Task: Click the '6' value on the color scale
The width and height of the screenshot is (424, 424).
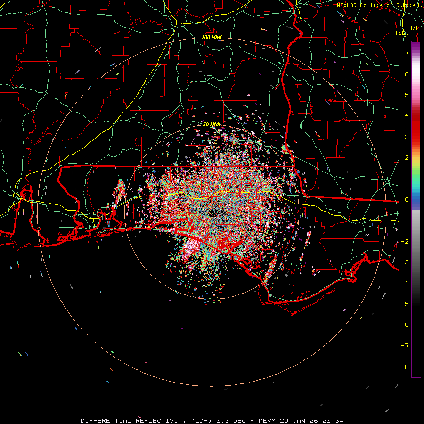Action: click(x=407, y=74)
